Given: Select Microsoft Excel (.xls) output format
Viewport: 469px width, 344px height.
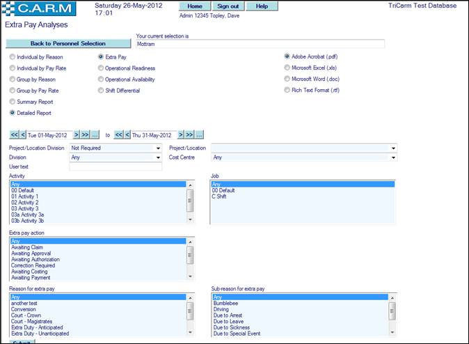Looking at the screenshot, I should (x=287, y=68).
